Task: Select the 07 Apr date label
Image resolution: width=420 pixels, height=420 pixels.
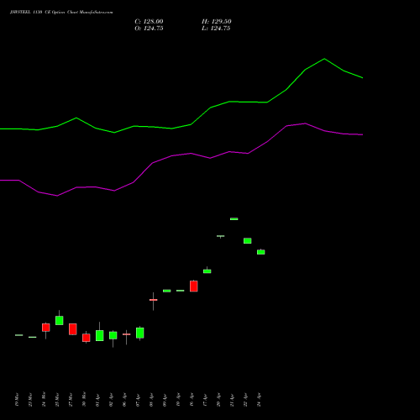Action: pyautogui.click(x=138, y=400)
